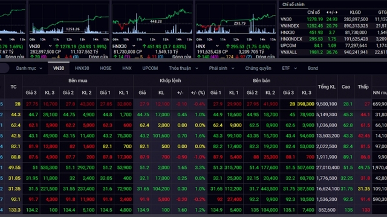
Task: Click total volume 852,600
Action: pos(327,210)
